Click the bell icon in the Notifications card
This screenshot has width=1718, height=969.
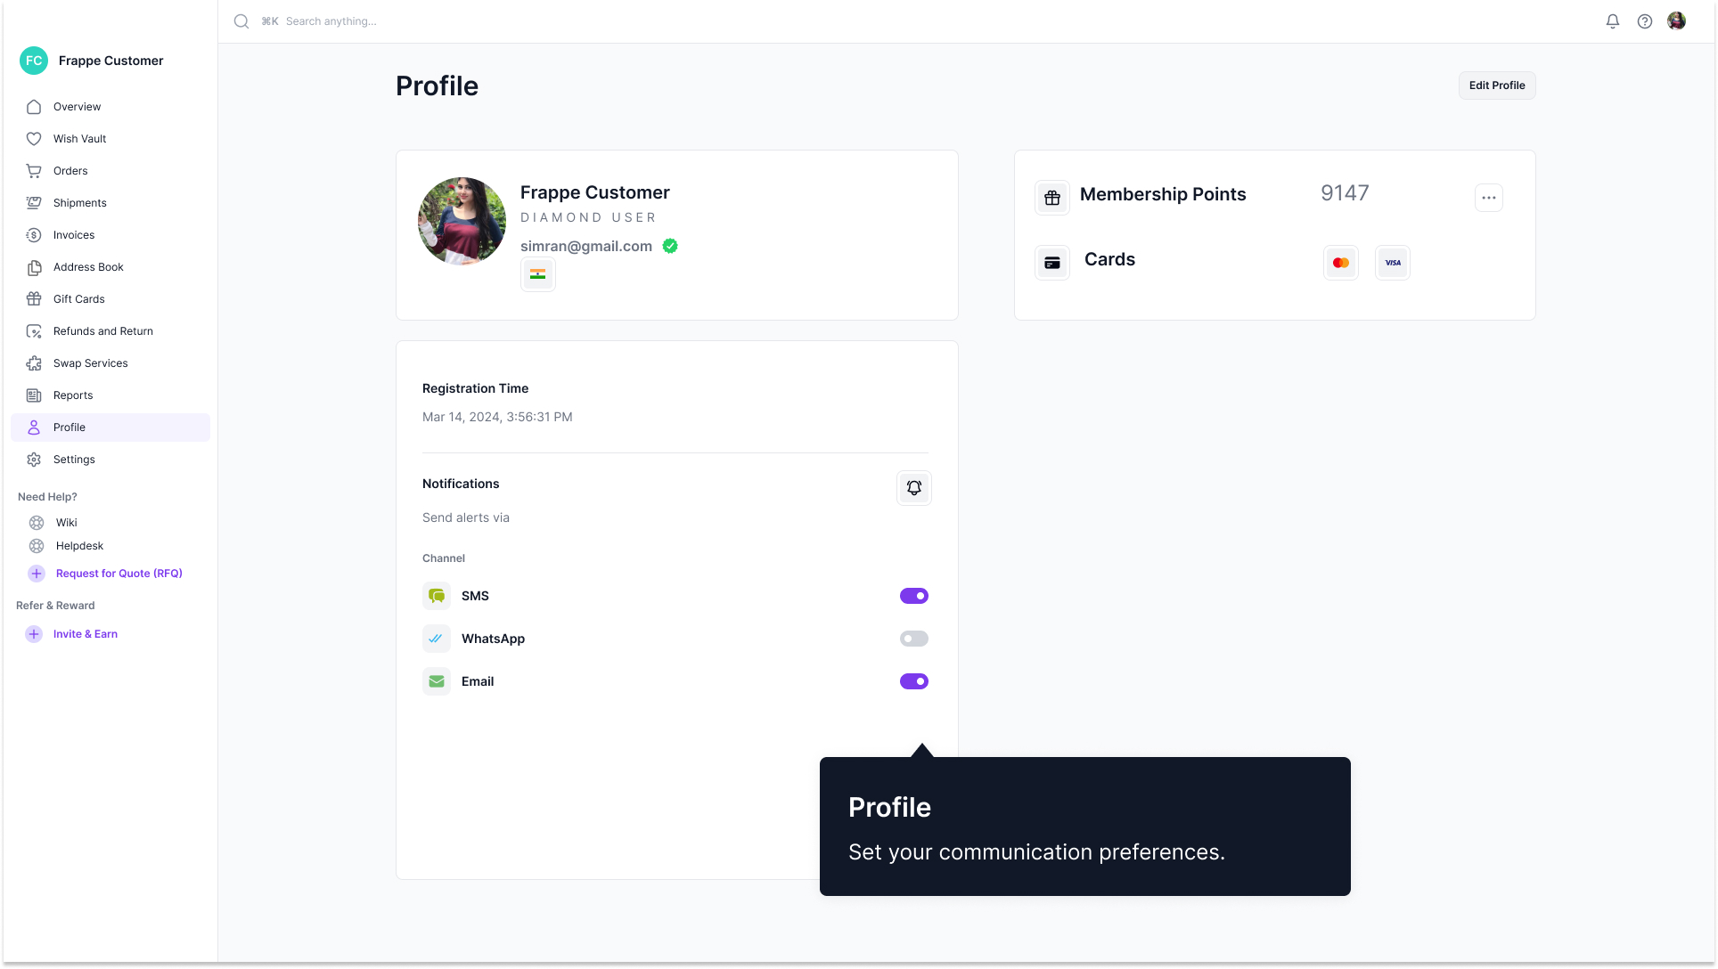(x=913, y=487)
